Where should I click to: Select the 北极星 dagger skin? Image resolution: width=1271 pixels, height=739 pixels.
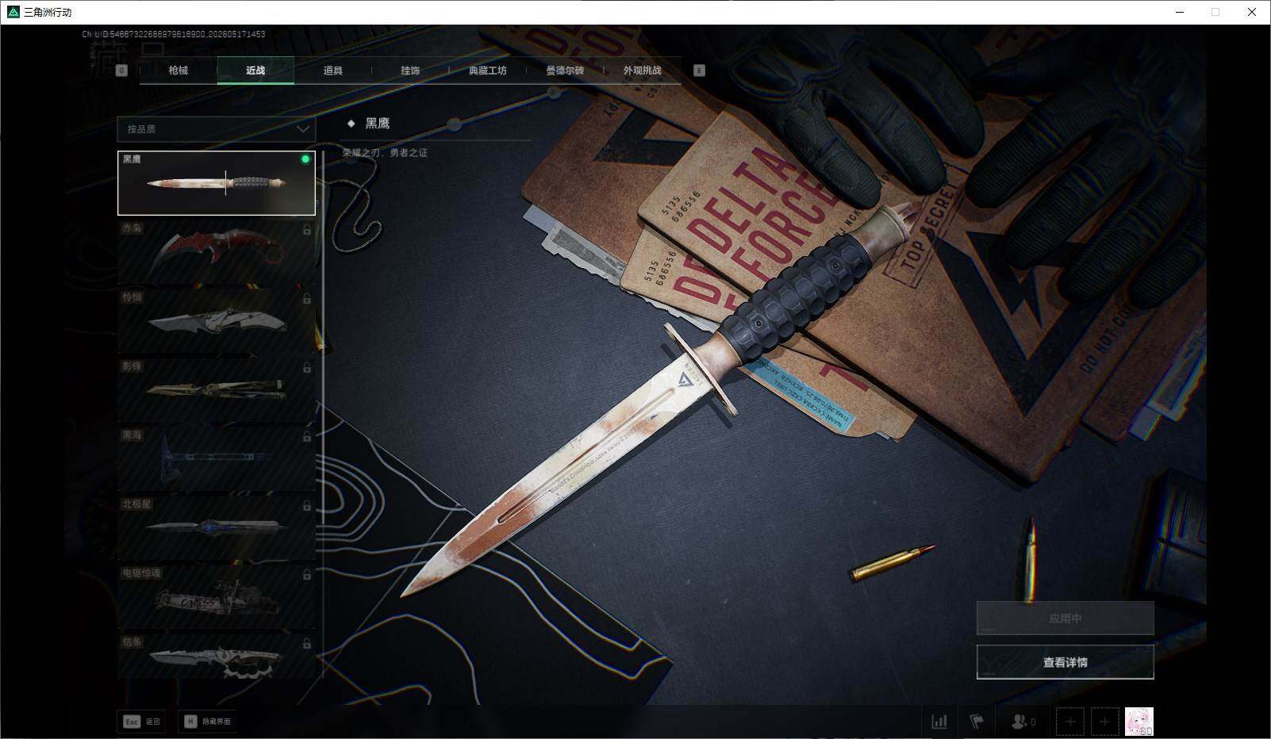click(x=217, y=527)
